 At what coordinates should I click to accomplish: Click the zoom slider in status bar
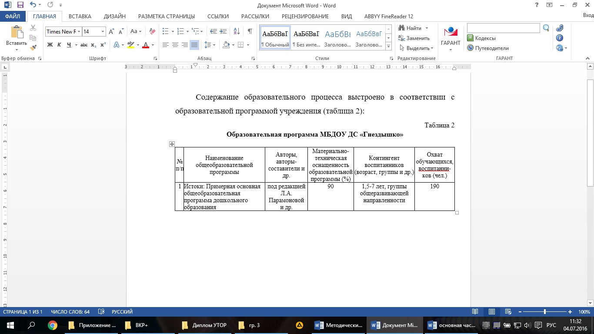pyautogui.click(x=544, y=312)
